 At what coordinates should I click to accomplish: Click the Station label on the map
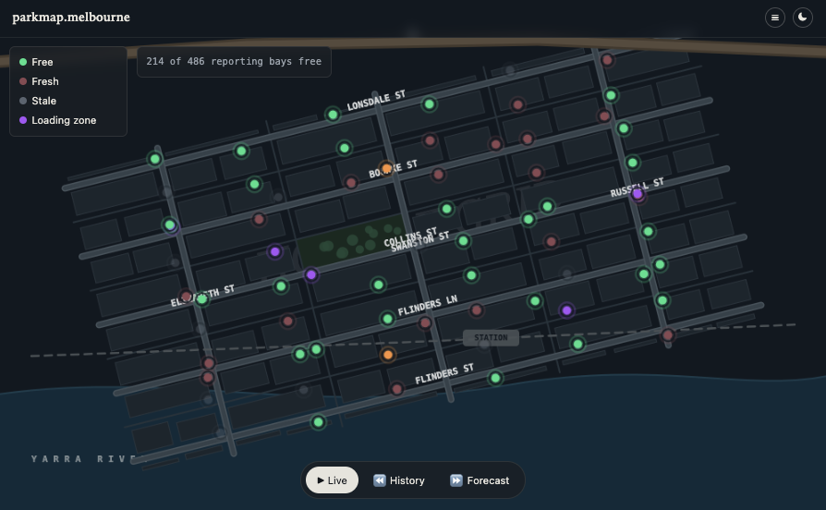tap(491, 338)
